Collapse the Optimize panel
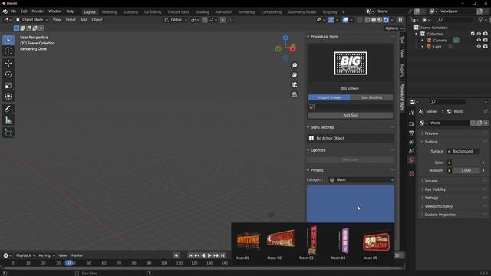Screen dimensions: 491x276 pyautogui.click(x=308, y=150)
